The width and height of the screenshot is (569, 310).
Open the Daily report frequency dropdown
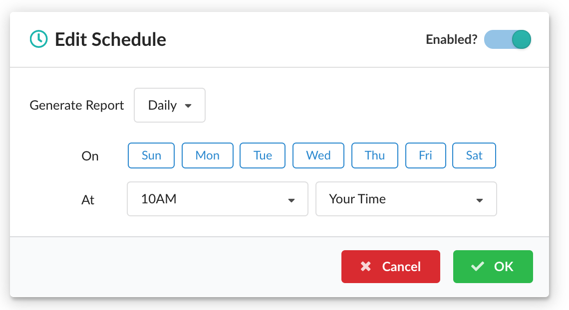coord(169,105)
